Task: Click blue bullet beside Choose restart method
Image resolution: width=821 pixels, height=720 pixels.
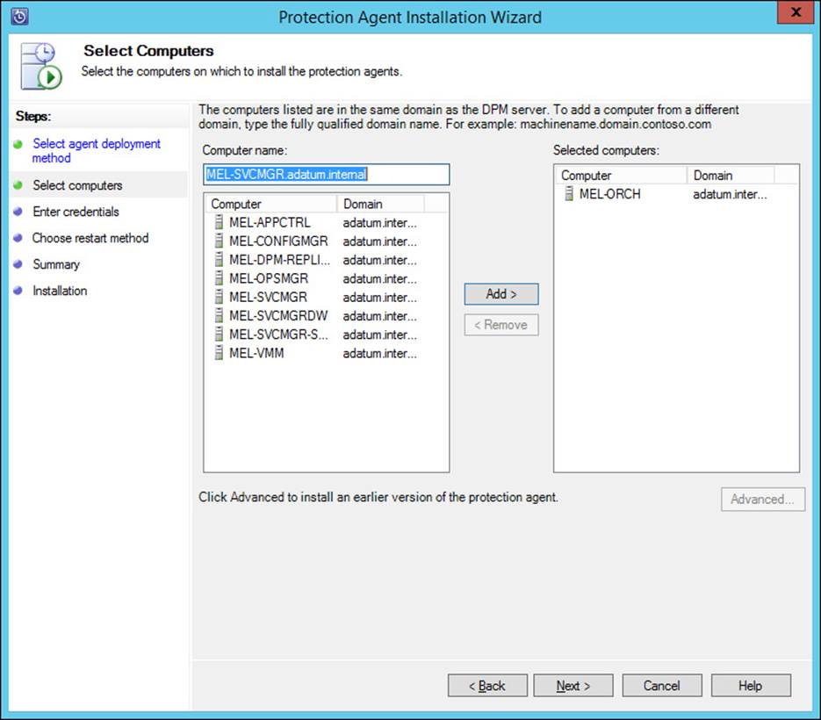Action: point(18,238)
